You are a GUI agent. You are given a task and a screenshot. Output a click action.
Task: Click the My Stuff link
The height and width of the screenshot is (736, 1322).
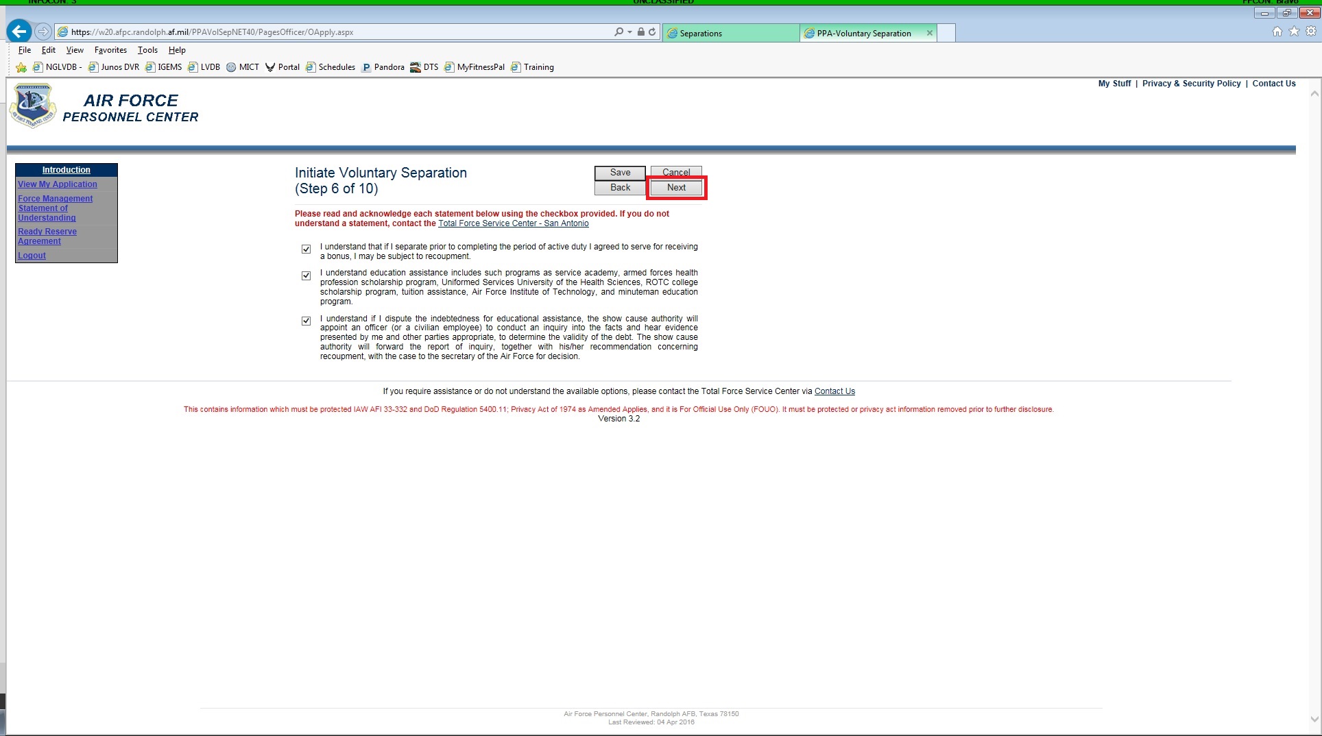pos(1114,84)
